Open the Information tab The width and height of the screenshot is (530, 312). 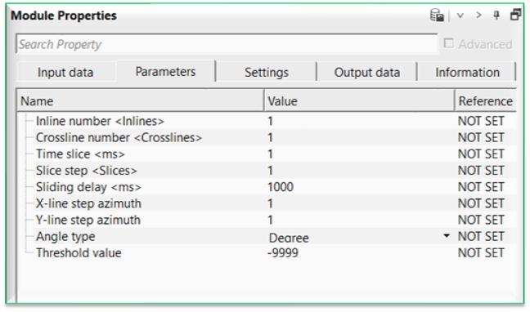[467, 72]
